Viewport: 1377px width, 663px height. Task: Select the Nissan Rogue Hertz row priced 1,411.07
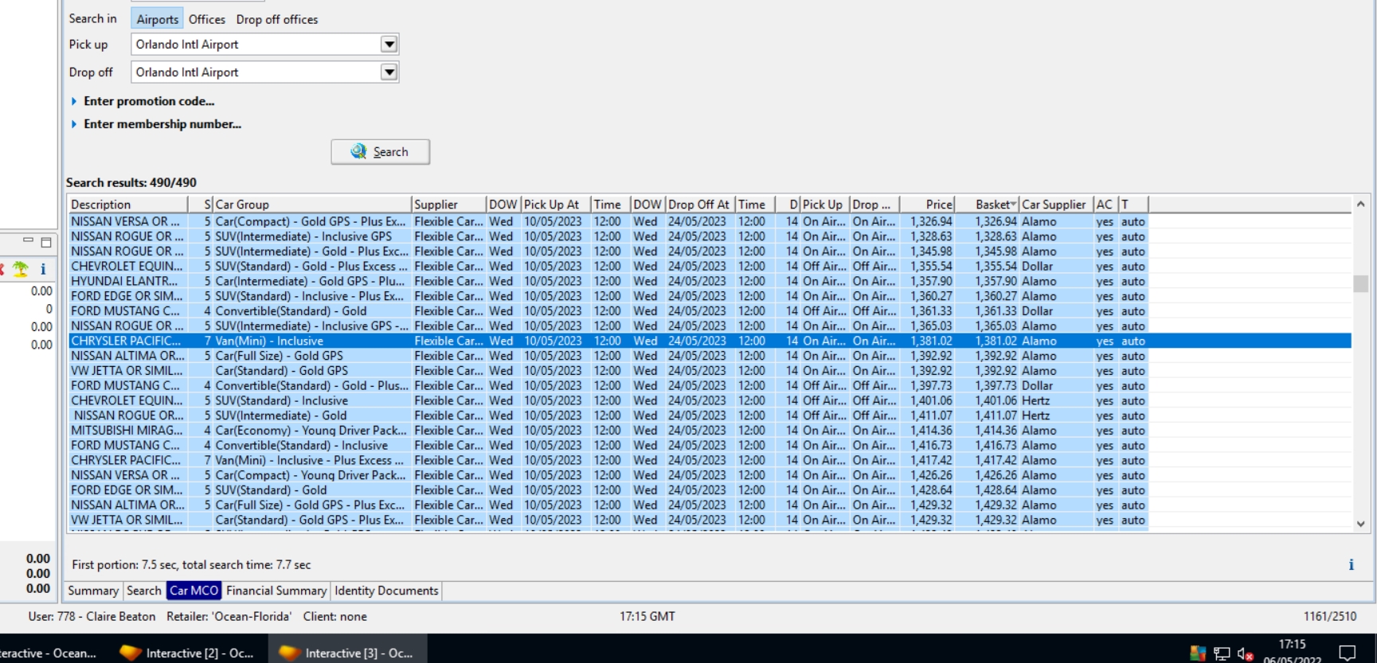(710, 415)
